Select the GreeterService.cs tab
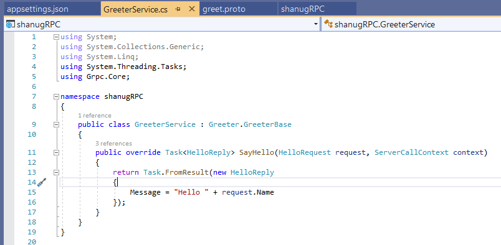Screen dimensions: 501x245 click(x=135, y=9)
